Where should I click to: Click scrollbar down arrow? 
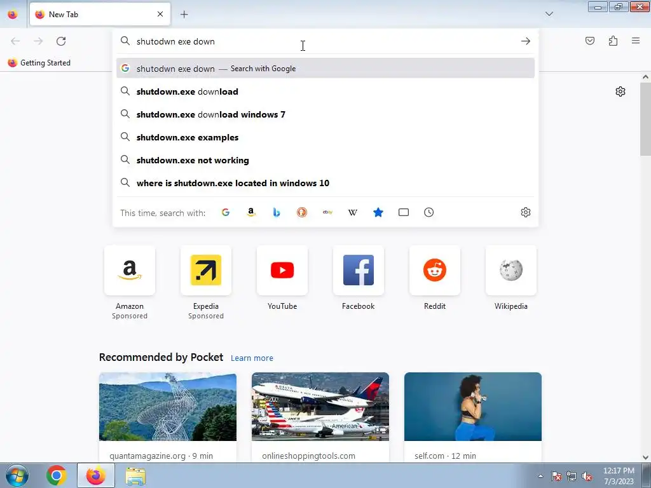[645, 457]
